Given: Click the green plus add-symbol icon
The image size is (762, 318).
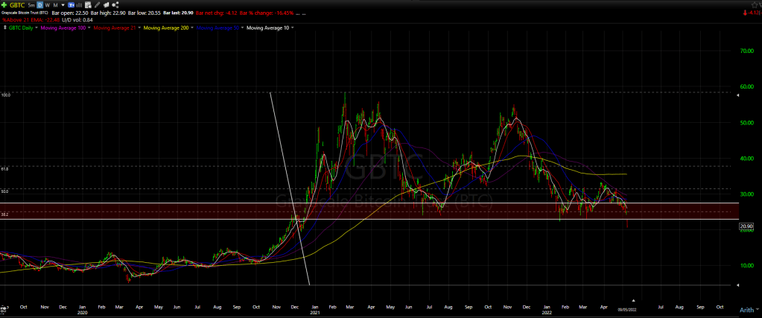Looking at the screenshot, I should click(4, 5).
